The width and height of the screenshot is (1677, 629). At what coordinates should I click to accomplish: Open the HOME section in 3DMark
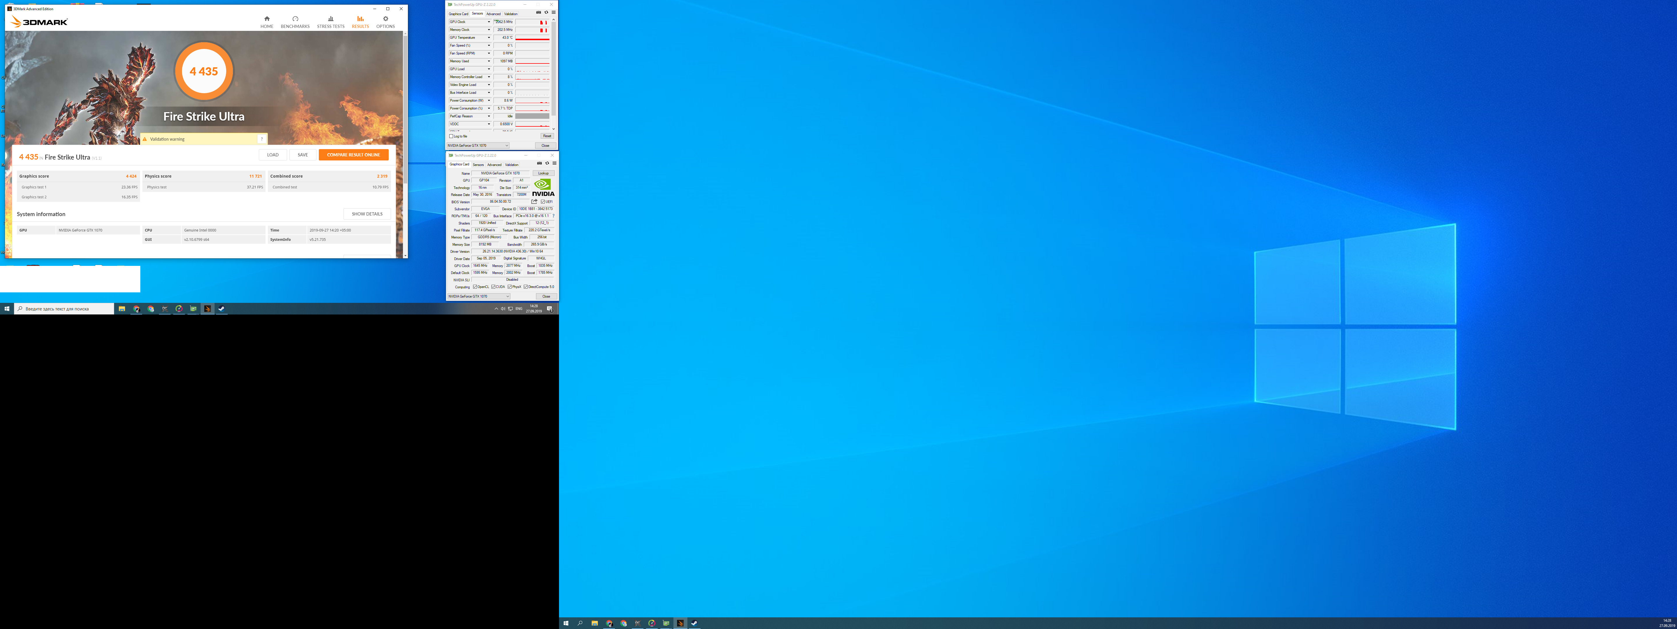click(x=267, y=22)
